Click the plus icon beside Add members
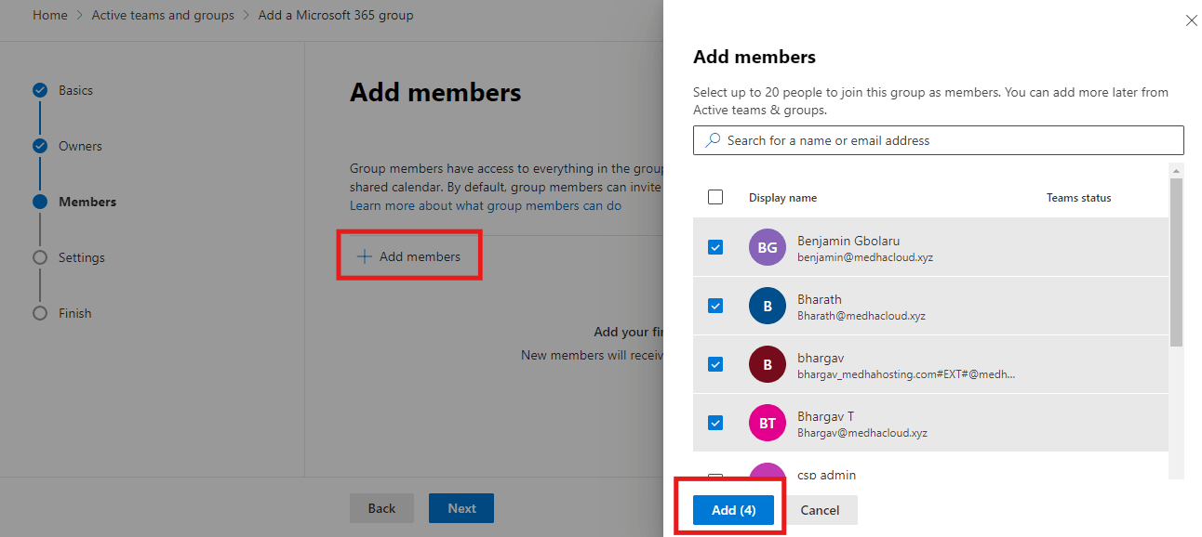Image resolution: width=1202 pixels, height=537 pixels. (365, 256)
